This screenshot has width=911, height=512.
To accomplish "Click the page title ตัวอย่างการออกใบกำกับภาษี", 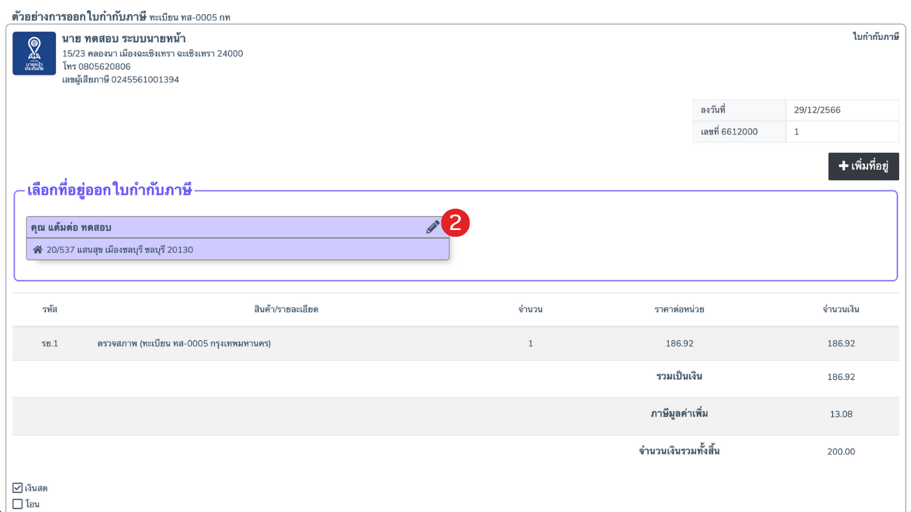I will 79,17.
